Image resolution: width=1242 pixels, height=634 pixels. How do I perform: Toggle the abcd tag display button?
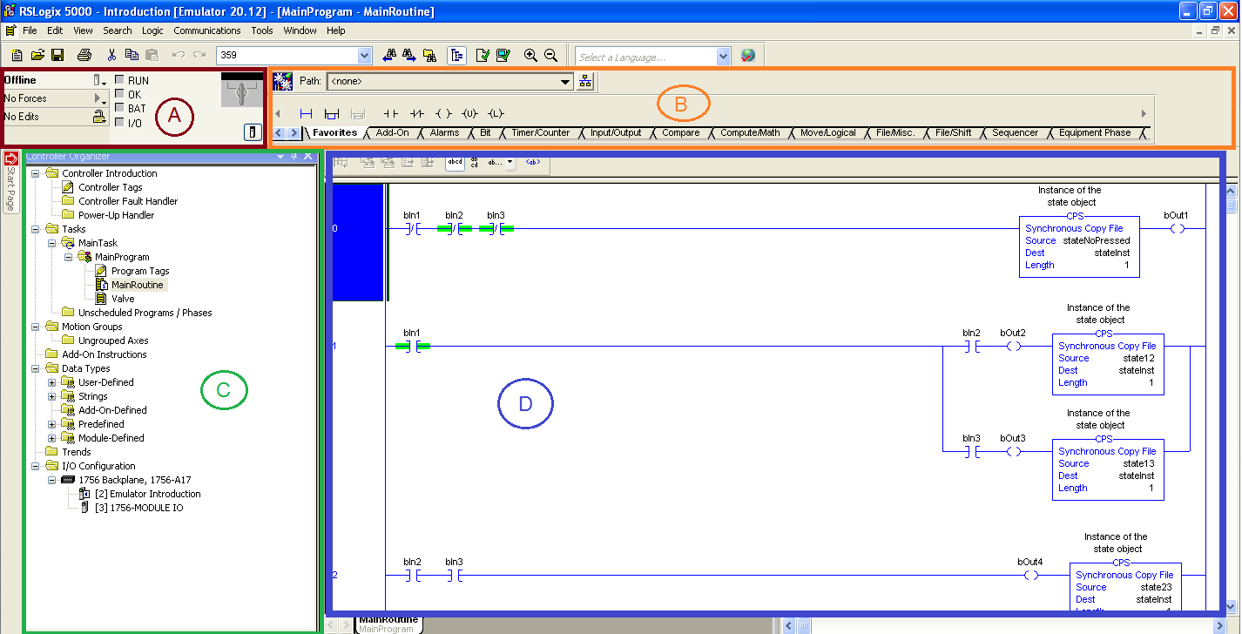[x=455, y=162]
